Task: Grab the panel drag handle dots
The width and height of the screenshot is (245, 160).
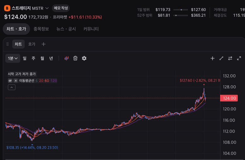Action: (x=8, y=44)
